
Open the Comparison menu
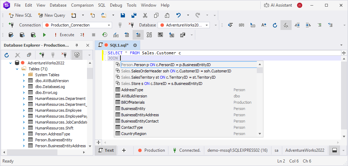(82, 5)
